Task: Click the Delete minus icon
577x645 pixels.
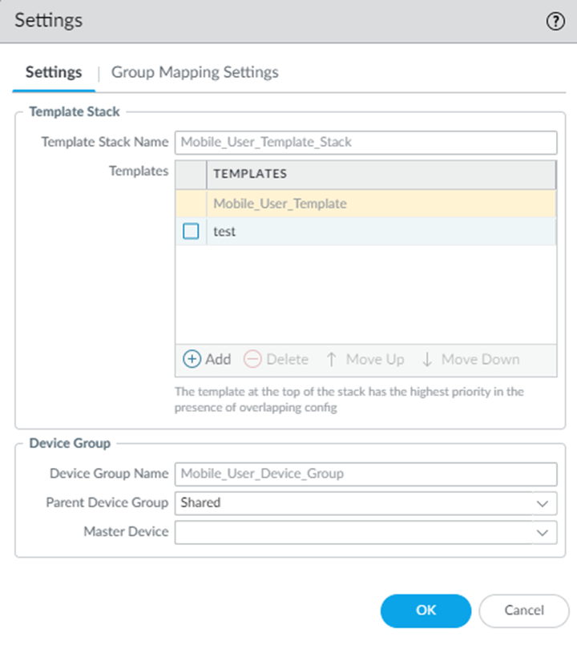Action: (x=252, y=360)
